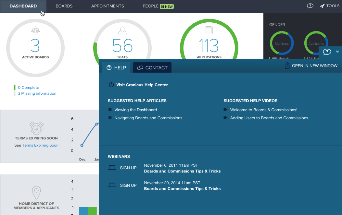The height and width of the screenshot is (215, 342).
Task: Click list icon beside Viewing the Dashboard
Action: pyautogui.click(x=110, y=110)
